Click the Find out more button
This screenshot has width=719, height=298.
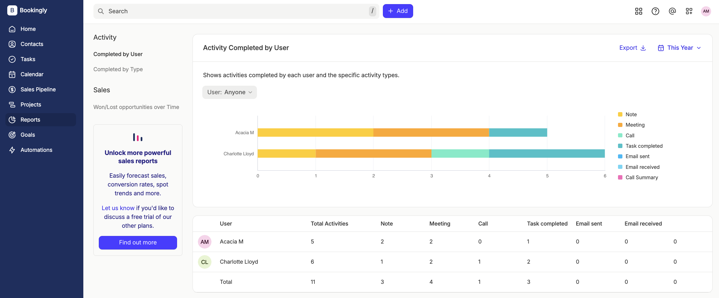[x=138, y=243]
